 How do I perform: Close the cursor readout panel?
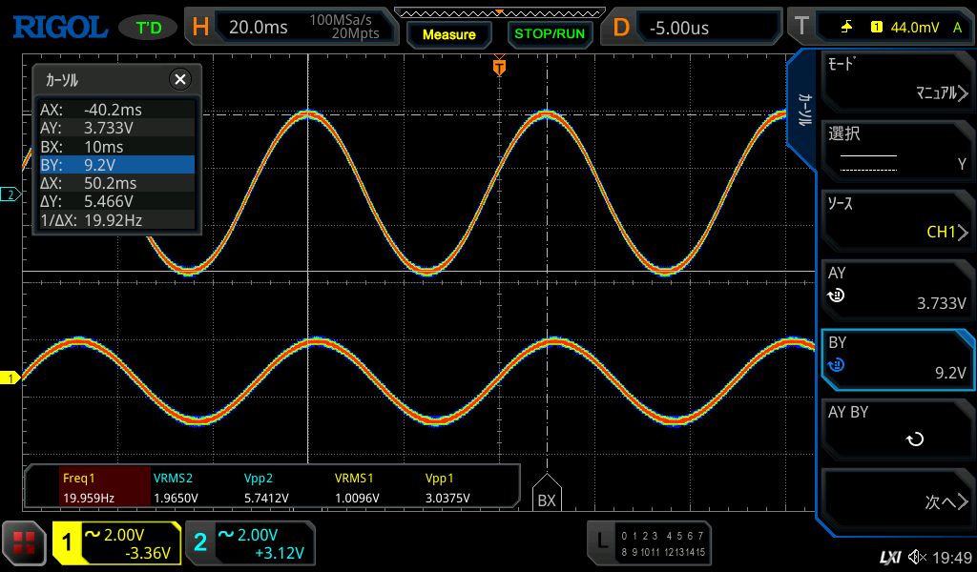179,80
